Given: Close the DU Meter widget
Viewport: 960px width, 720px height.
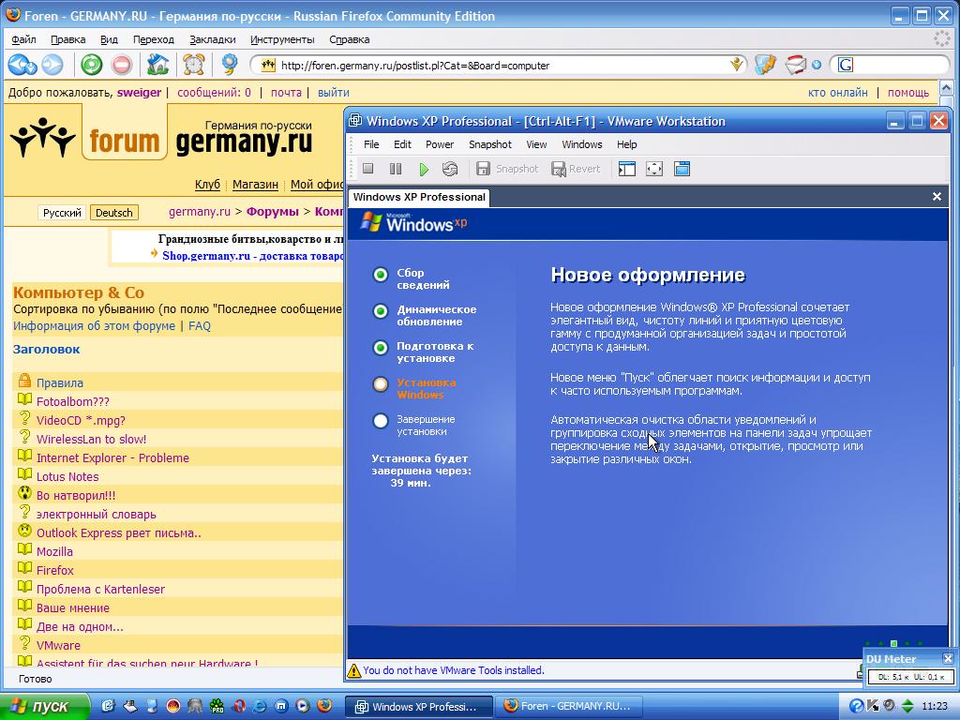Looking at the screenshot, I should (948, 659).
